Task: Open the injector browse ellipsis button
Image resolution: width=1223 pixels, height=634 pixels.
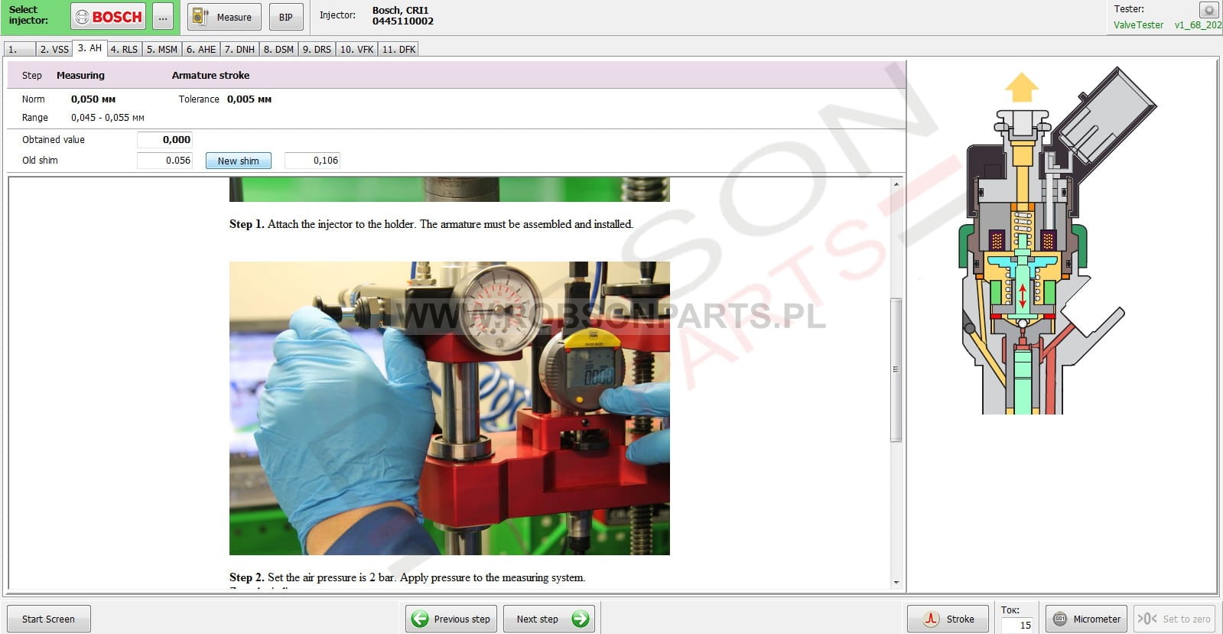Action: [x=163, y=17]
